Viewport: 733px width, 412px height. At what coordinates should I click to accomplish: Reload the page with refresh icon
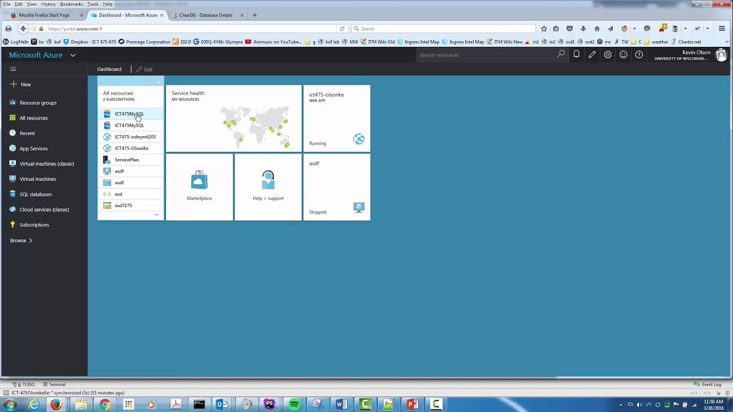coord(342,29)
